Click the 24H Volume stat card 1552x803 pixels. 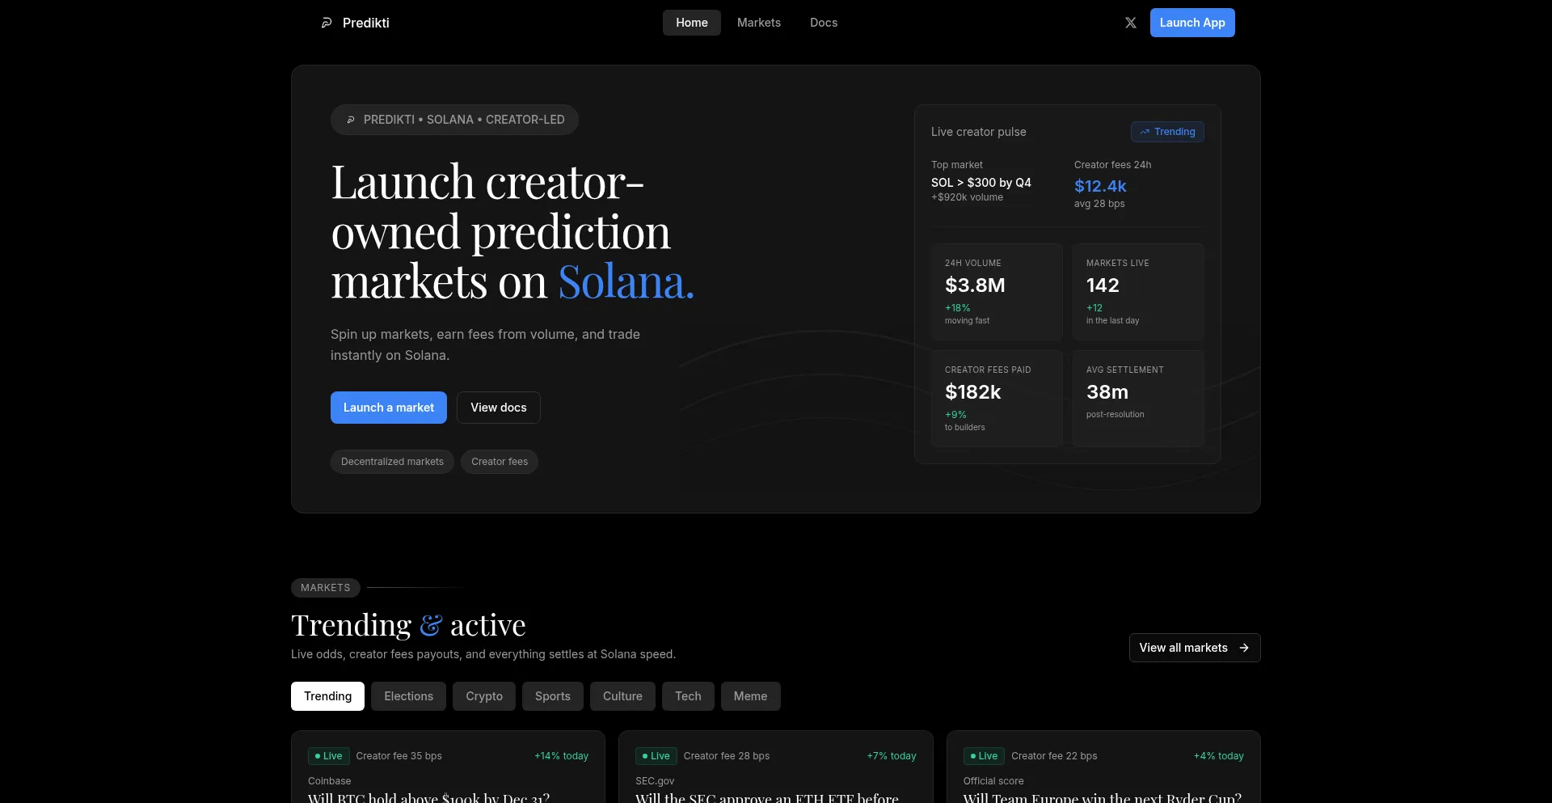(996, 292)
